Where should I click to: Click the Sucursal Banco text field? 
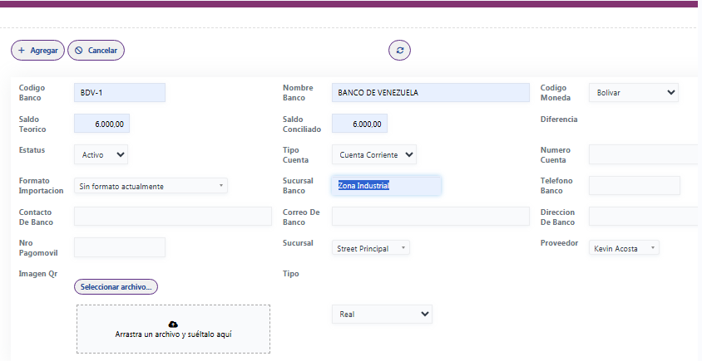[x=387, y=186]
